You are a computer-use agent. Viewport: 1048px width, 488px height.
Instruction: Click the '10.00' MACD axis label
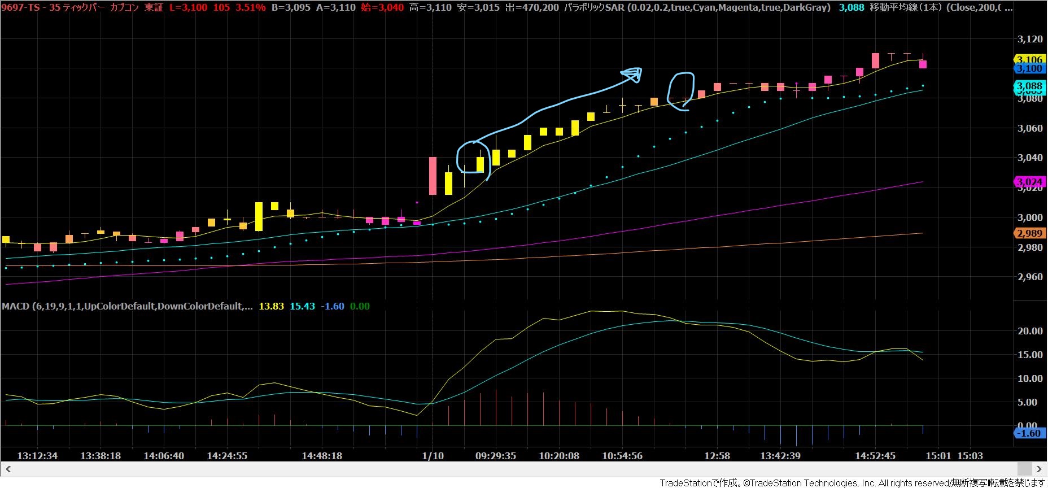click(x=1030, y=378)
